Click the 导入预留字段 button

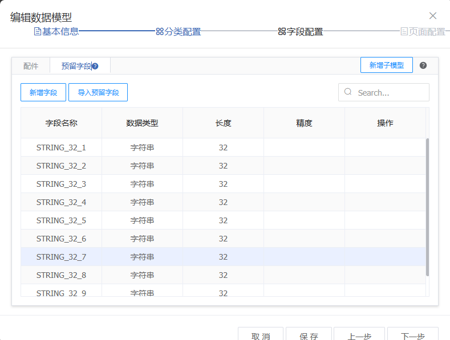click(98, 92)
